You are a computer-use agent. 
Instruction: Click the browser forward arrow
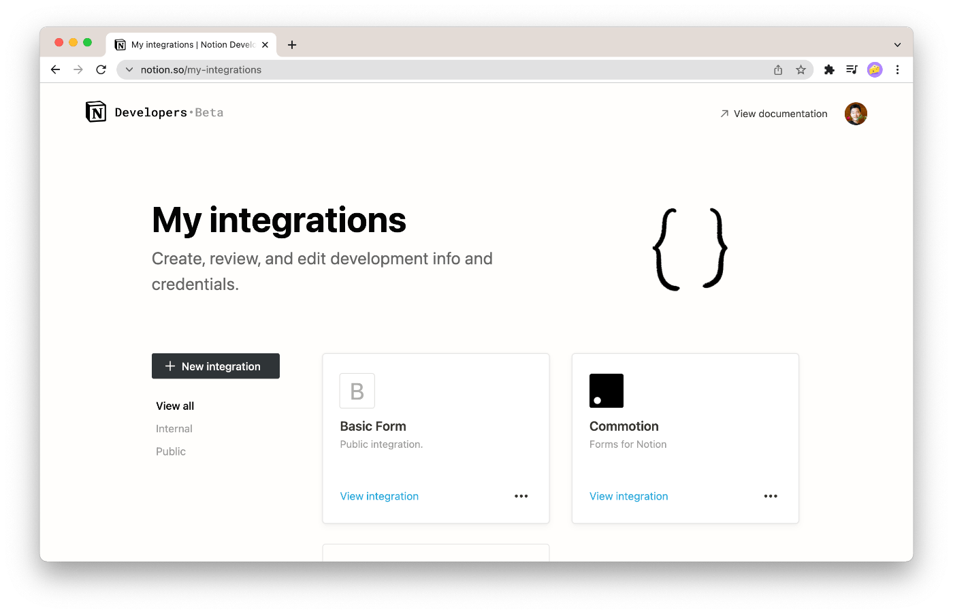click(x=78, y=69)
